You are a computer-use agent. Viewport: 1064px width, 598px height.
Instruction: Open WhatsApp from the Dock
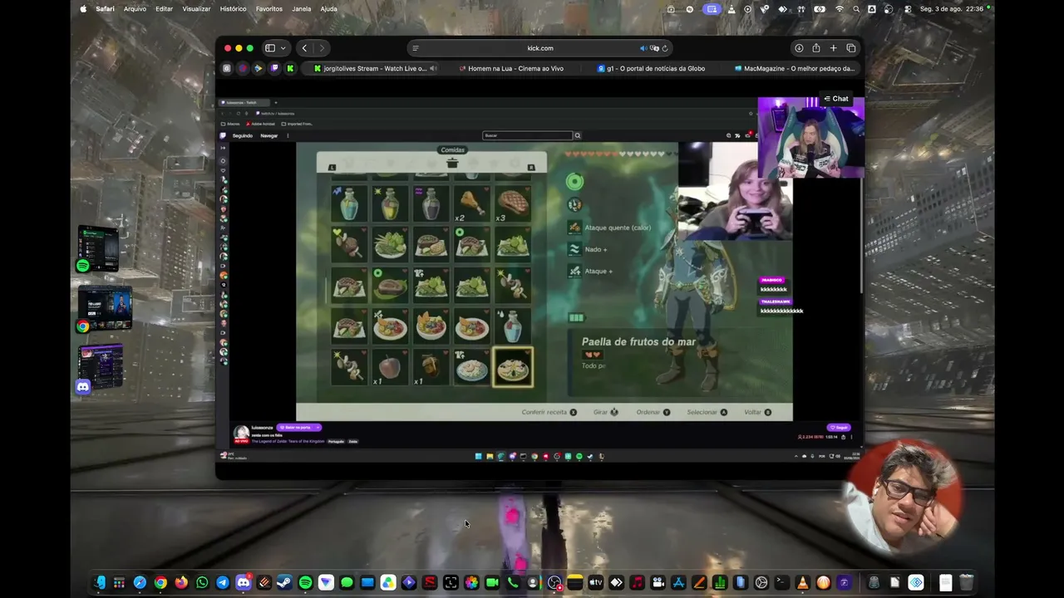202,582
